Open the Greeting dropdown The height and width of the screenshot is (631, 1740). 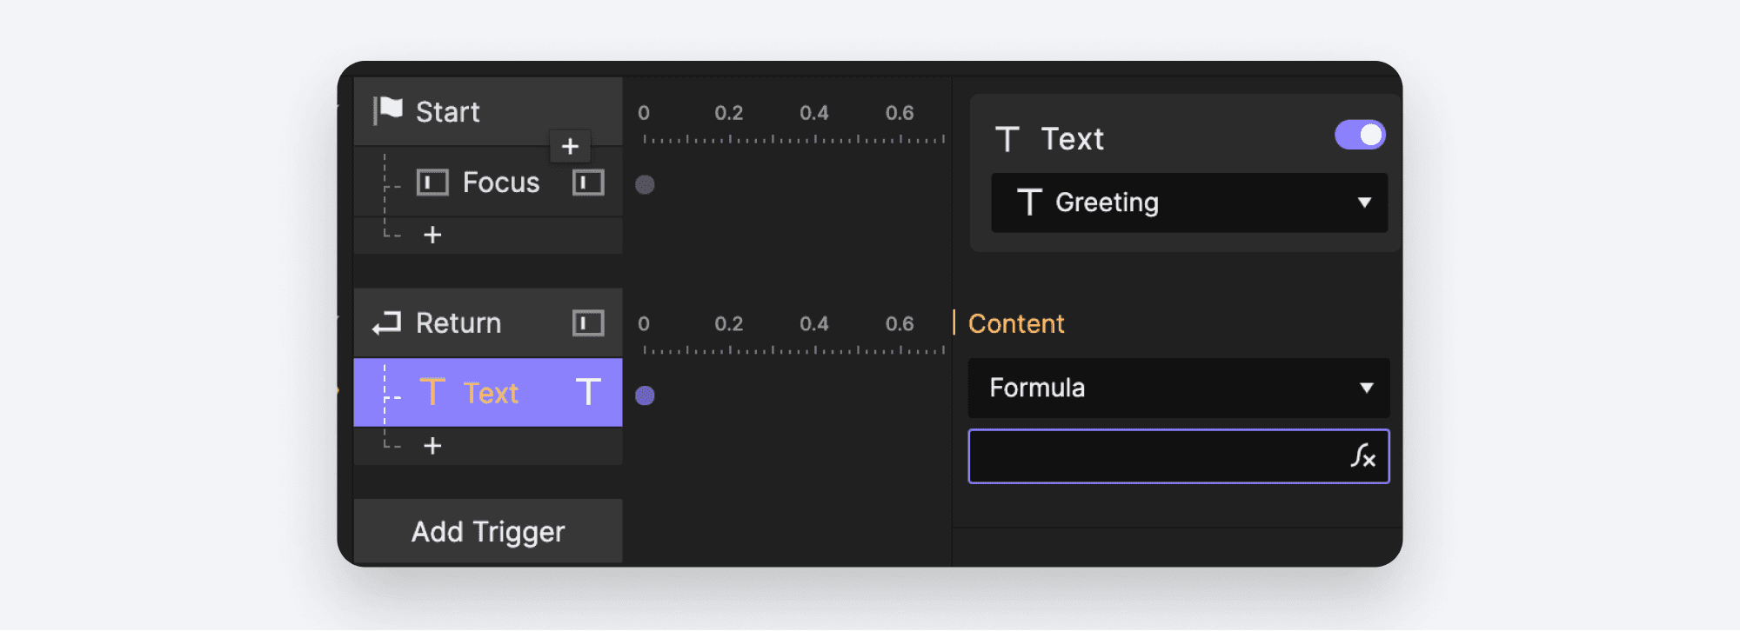coord(1188,203)
